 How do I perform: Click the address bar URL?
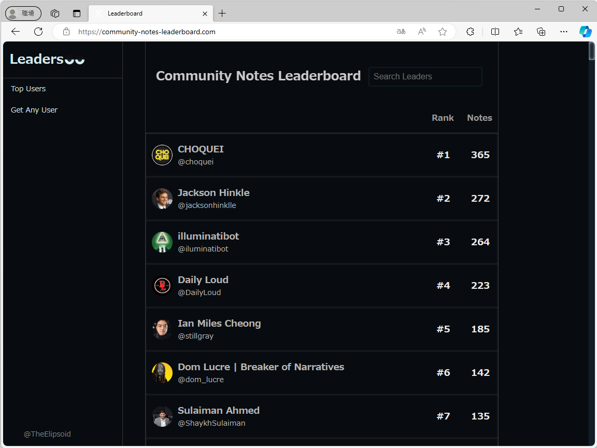(147, 32)
